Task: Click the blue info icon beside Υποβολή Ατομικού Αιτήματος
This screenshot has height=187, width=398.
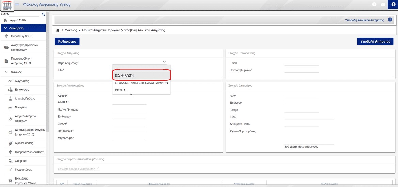Action: tap(390, 20)
